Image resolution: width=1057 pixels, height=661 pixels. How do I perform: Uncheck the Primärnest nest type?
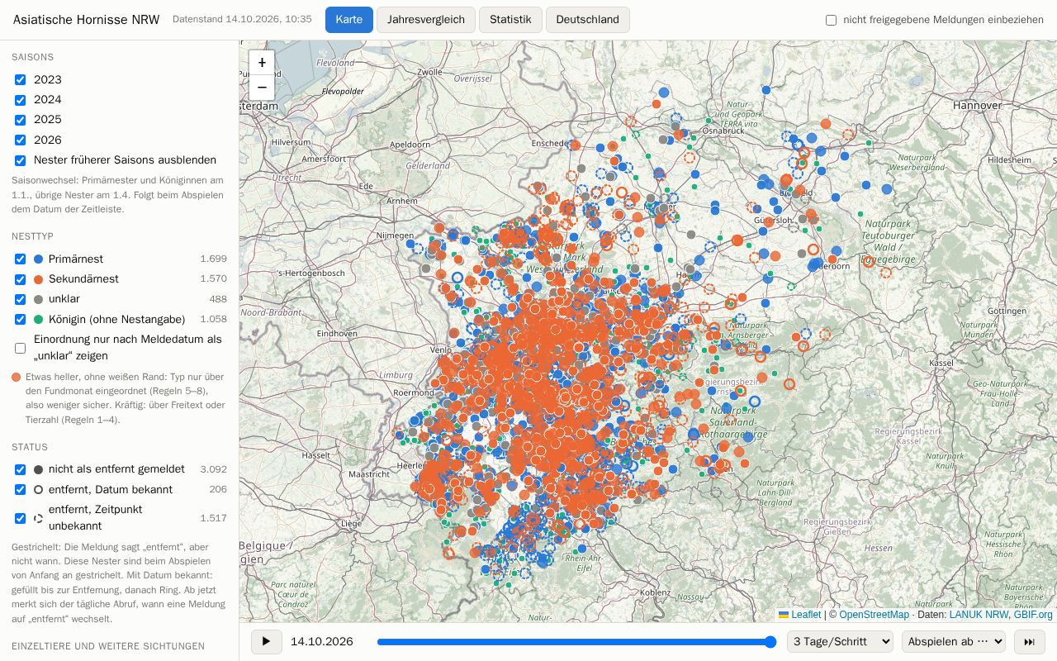pyautogui.click(x=21, y=259)
